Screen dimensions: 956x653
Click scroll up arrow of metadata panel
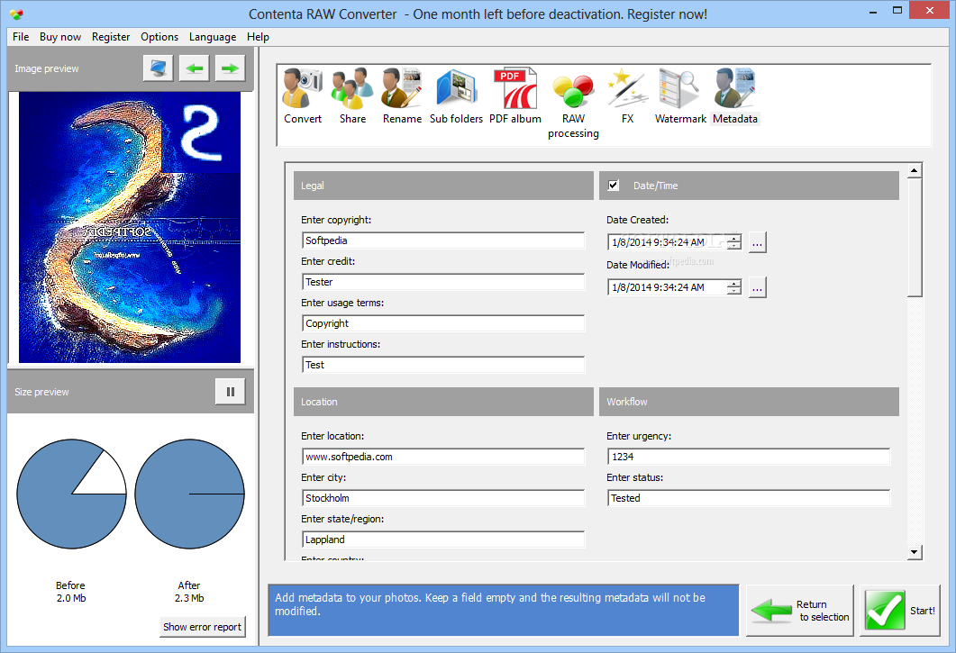914,171
